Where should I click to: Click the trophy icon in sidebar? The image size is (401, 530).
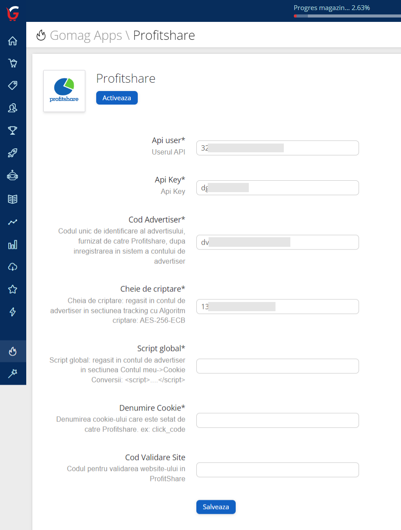click(x=13, y=130)
